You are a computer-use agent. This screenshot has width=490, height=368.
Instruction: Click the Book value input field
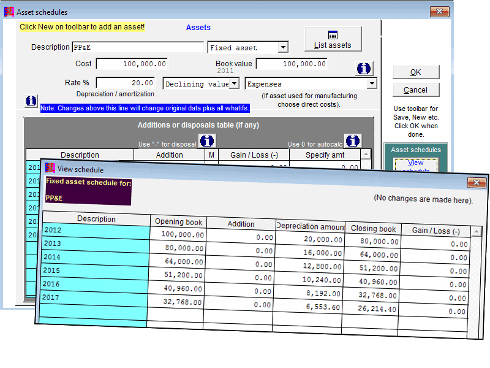(292, 64)
